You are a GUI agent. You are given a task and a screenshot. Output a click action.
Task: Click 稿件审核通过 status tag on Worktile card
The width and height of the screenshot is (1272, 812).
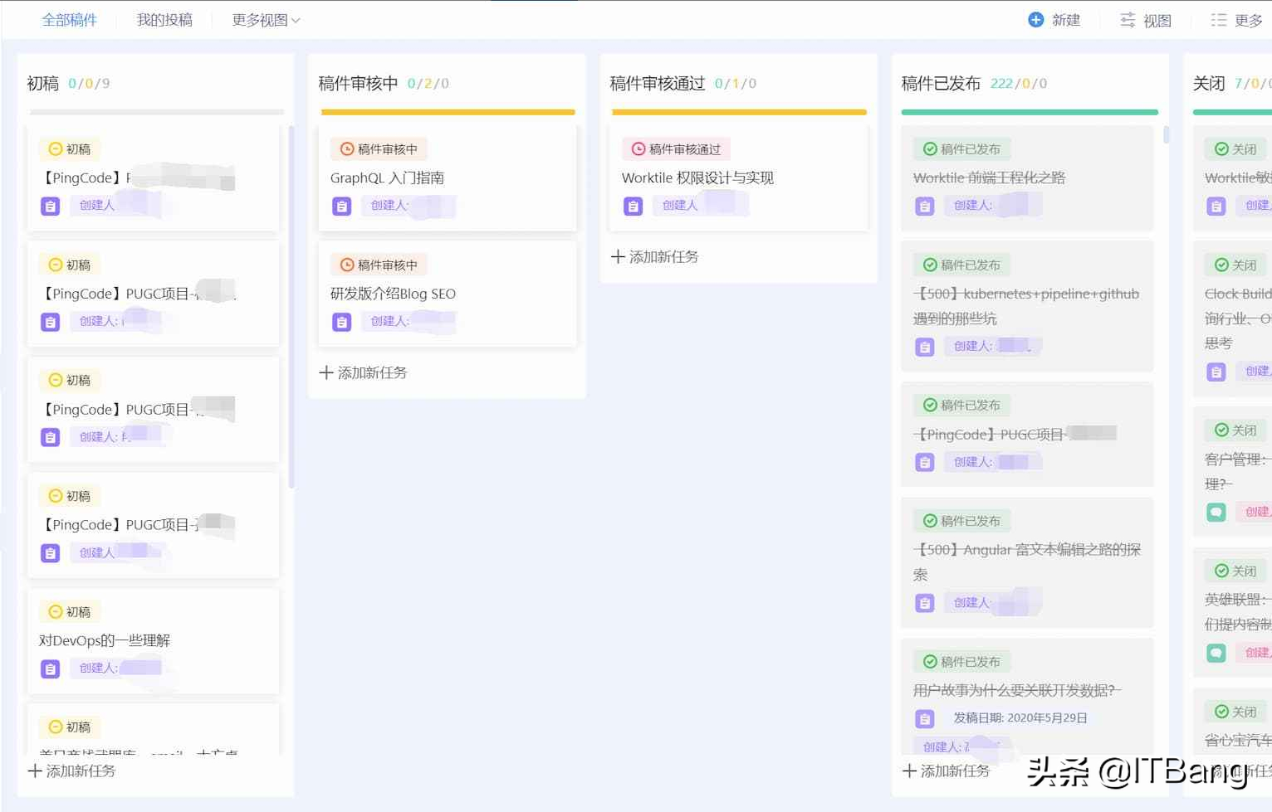676,149
